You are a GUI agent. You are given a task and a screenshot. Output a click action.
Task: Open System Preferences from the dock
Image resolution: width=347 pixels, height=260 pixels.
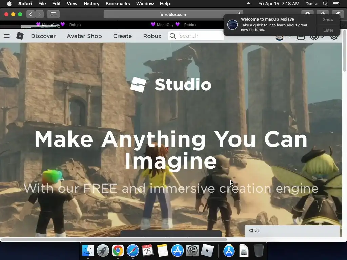click(x=192, y=251)
